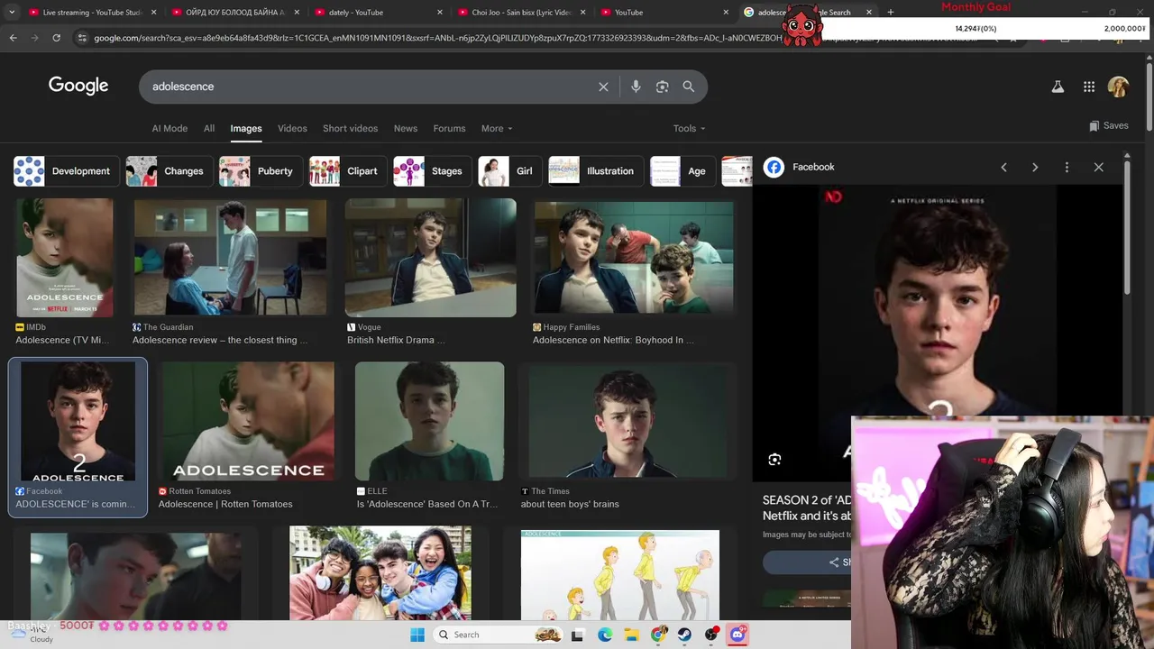Clear the search box text
The image size is (1154, 649).
pyautogui.click(x=603, y=87)
